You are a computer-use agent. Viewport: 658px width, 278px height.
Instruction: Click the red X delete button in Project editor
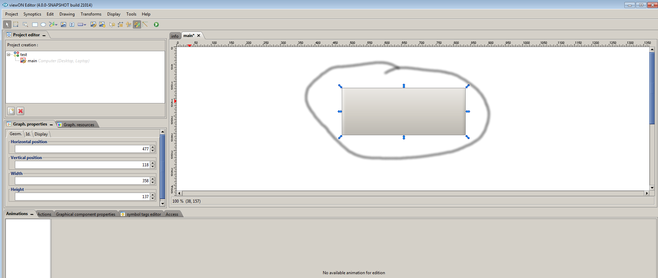pos(20,111)
